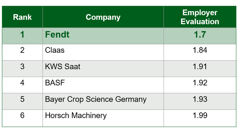
Task: Select the rank 1 cell
Action: 22,36
